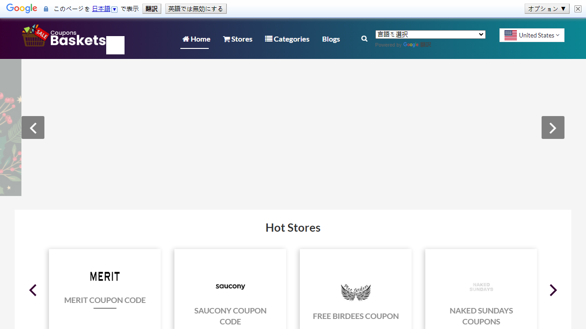Open the 日本語 language selector dropdown
The width and height of the screenshot is (586, 329).
114,9
